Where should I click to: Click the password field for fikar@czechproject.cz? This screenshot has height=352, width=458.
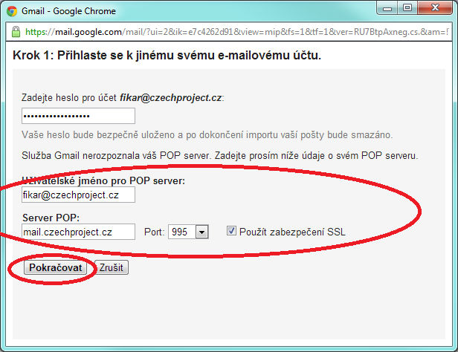[78, 116]
